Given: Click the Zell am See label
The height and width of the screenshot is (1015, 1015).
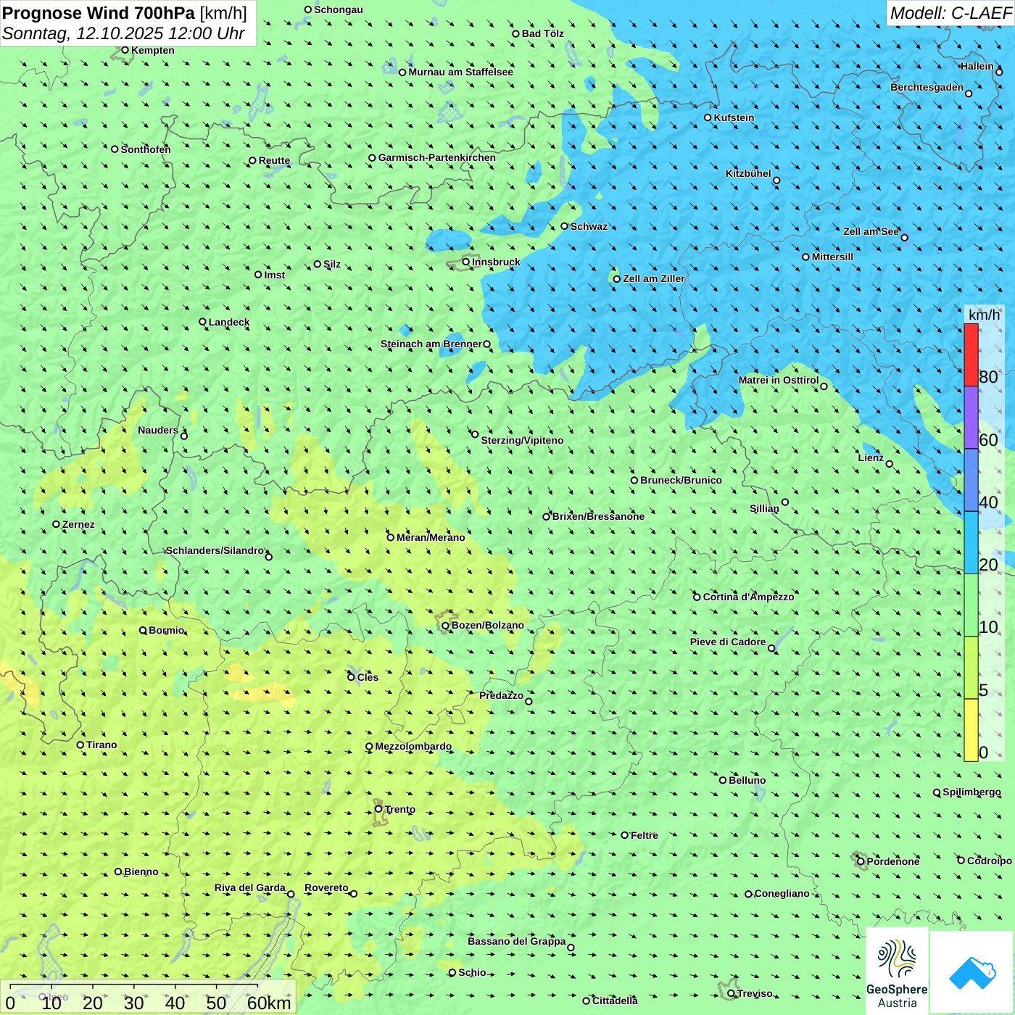Looking at the screenshot, I should pyautogui.click(x=871, y=231).
